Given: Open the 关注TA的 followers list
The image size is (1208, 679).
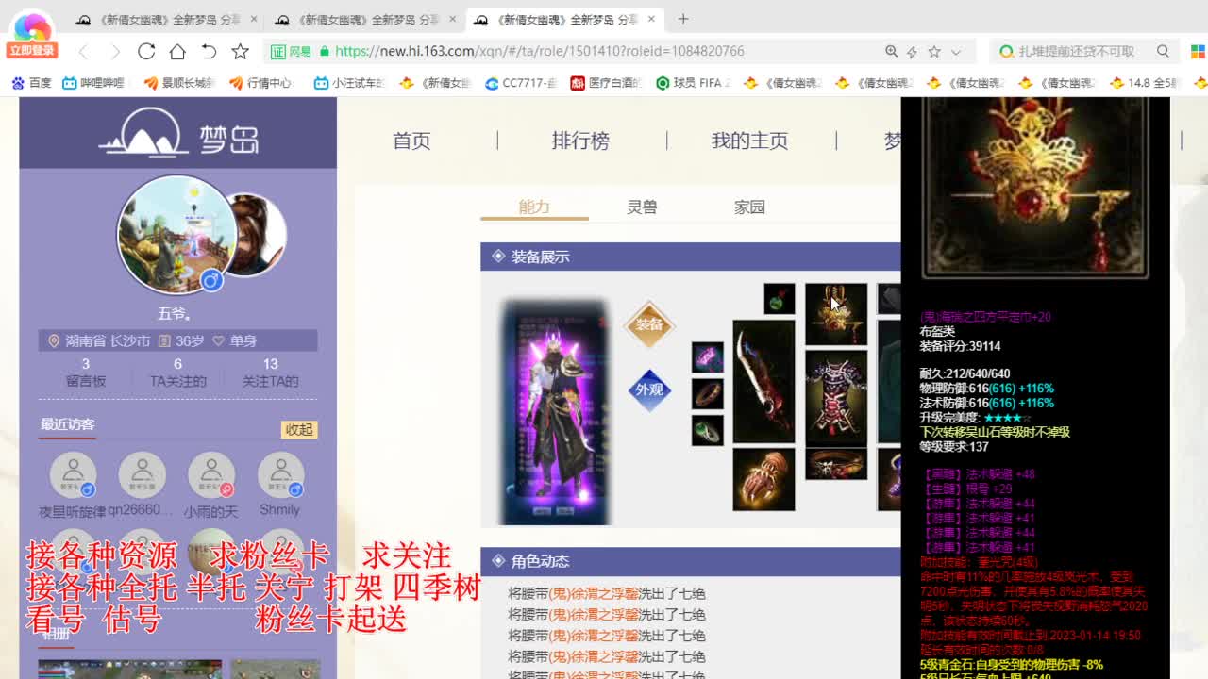Looking at the screenshot, I should pos(271,373).
